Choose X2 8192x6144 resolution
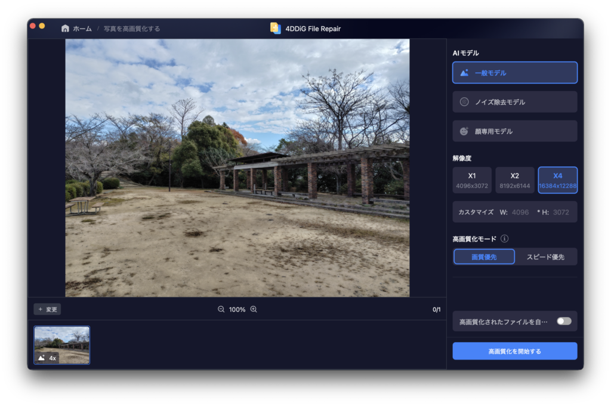611x406 pixels. click(x=514, y=180)
